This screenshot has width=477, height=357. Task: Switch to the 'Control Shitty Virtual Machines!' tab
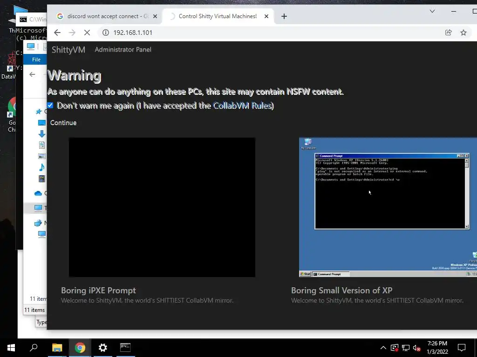pyautogui.click(x=218, y=16)
